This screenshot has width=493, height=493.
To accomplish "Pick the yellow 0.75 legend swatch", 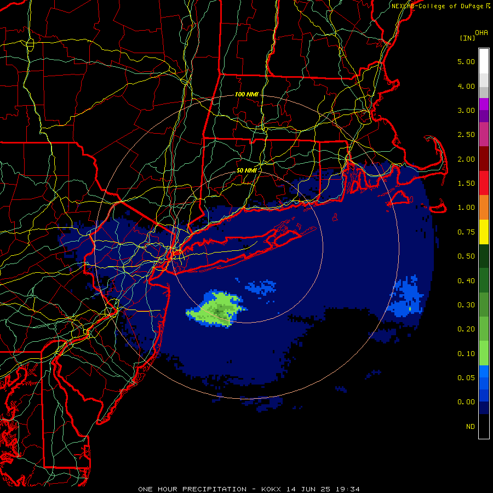I will coord(484,232).
